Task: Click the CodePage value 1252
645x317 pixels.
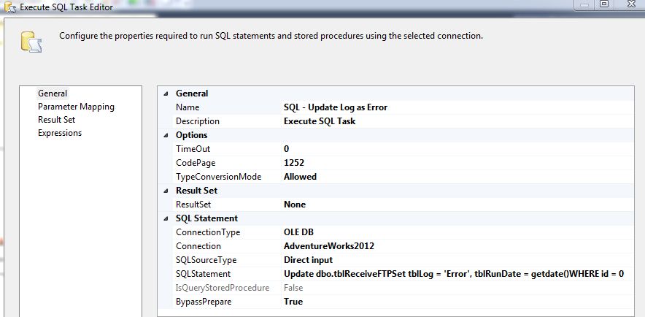Action: click(x=294, y=163)
